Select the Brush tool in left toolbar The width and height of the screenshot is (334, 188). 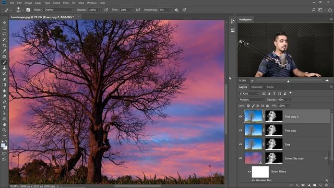pos(4,62)
